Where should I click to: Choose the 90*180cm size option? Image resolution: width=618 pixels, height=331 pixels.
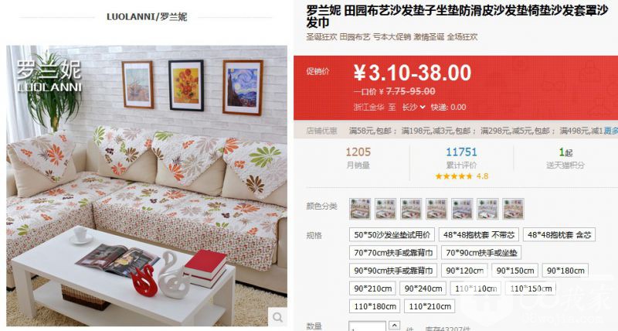click(x=565, y=271)
